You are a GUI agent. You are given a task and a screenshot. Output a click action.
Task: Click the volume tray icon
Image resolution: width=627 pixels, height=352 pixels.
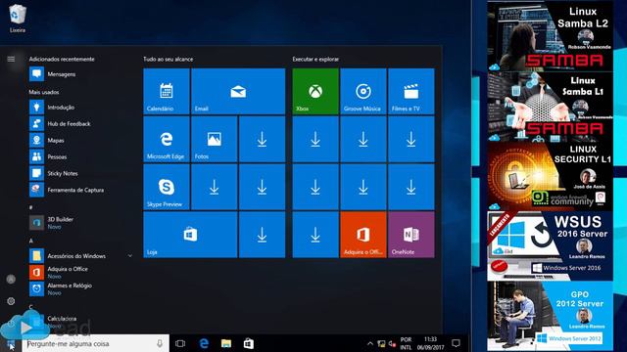click(392, 343)
